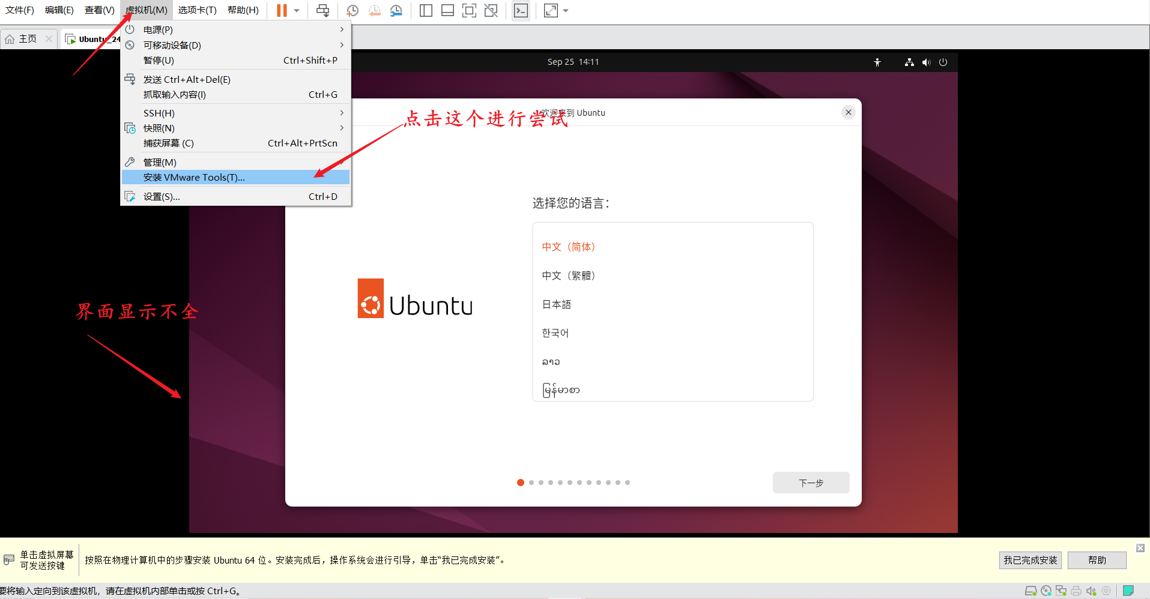Toggle thumbnail bar bottom panel icon
Viewport: 1150px width, 599px height.
click(x=447, y=10)
